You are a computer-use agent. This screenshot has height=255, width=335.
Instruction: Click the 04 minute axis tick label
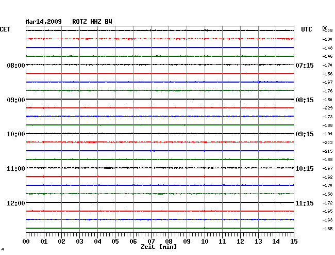[x=97, y=242]
